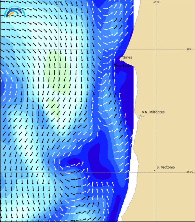Click the Sines city marker dot
The width and height of the screenshot is (195, 222).
[121, 60]
